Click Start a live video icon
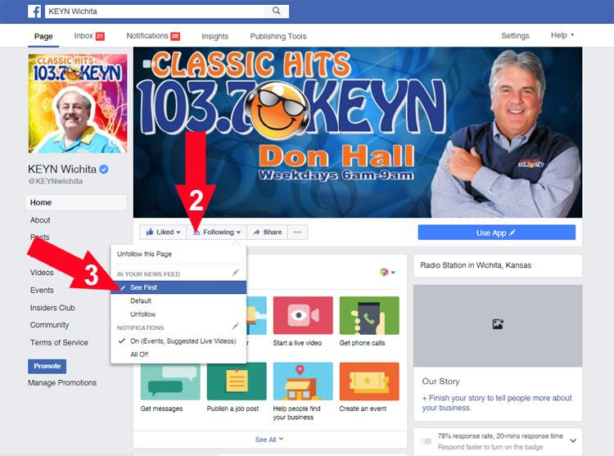Viewport: 614px width, 456px height. tap(303, 315)
